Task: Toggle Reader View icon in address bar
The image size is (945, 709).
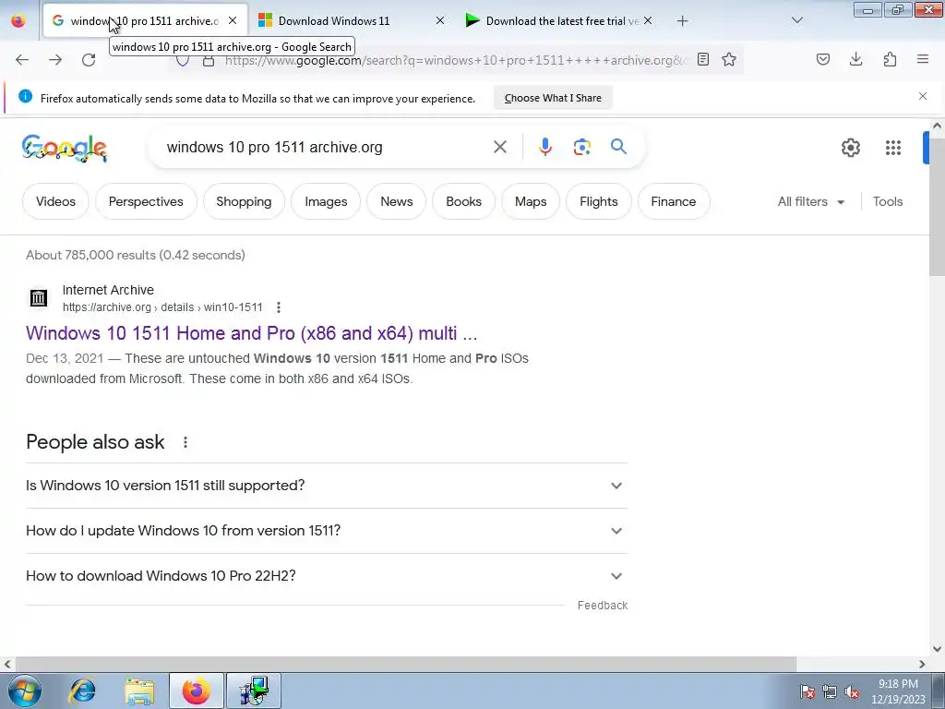Action: pos(702,59)
